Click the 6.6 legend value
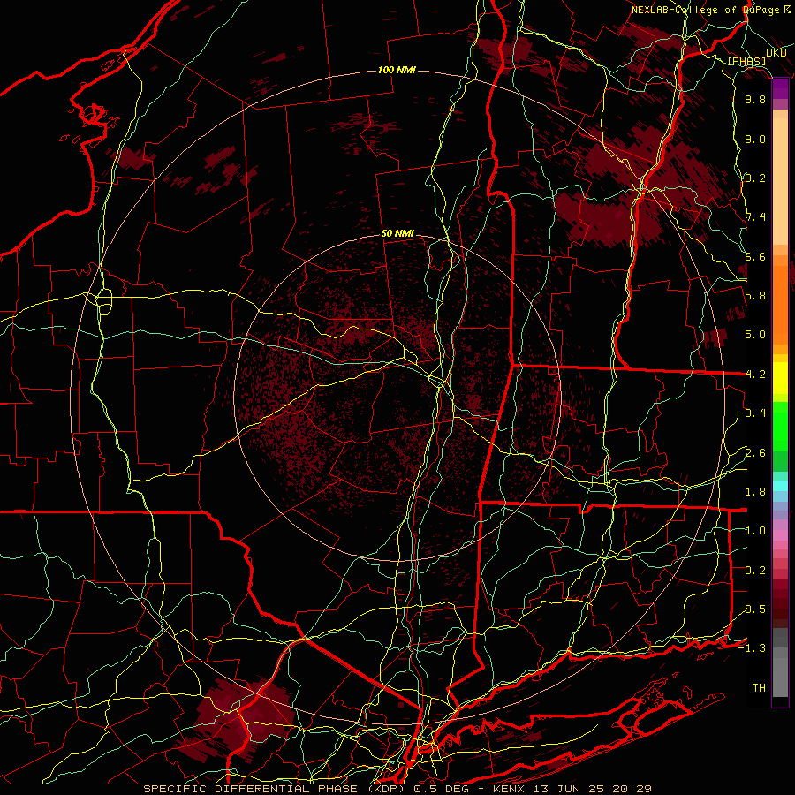 click(x=755, y=257)
